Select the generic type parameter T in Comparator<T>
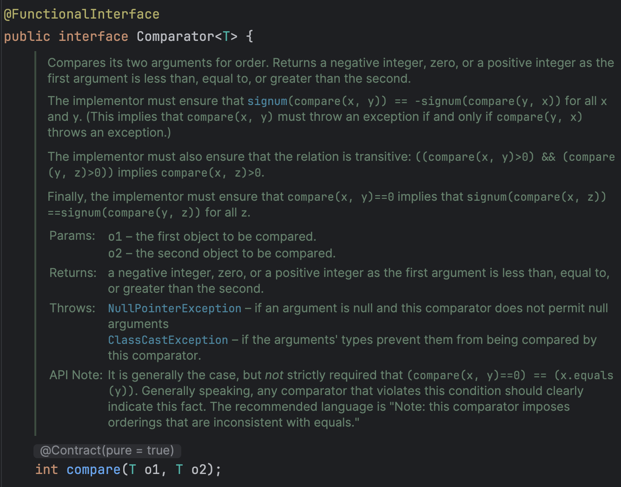Image resolution: width=621 pixels, height=487 pixels. (226, 36)
